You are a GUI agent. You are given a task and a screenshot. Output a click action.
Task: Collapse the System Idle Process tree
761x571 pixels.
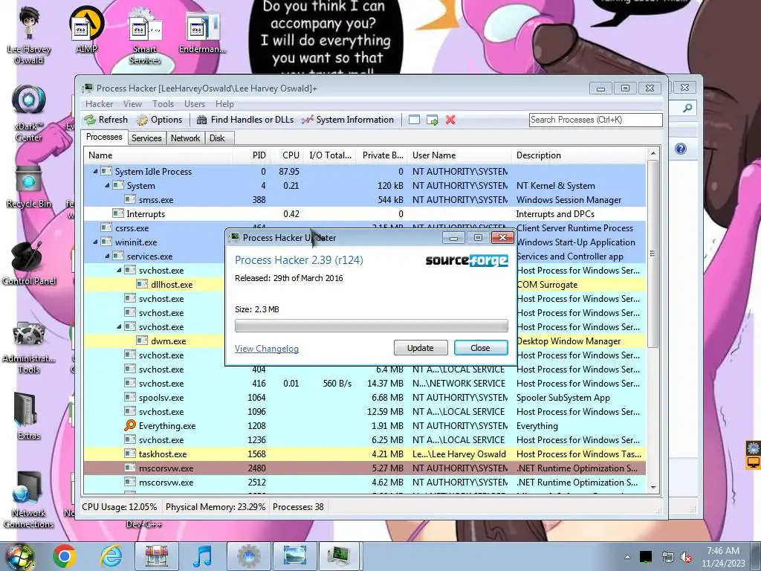pos(95,172)
